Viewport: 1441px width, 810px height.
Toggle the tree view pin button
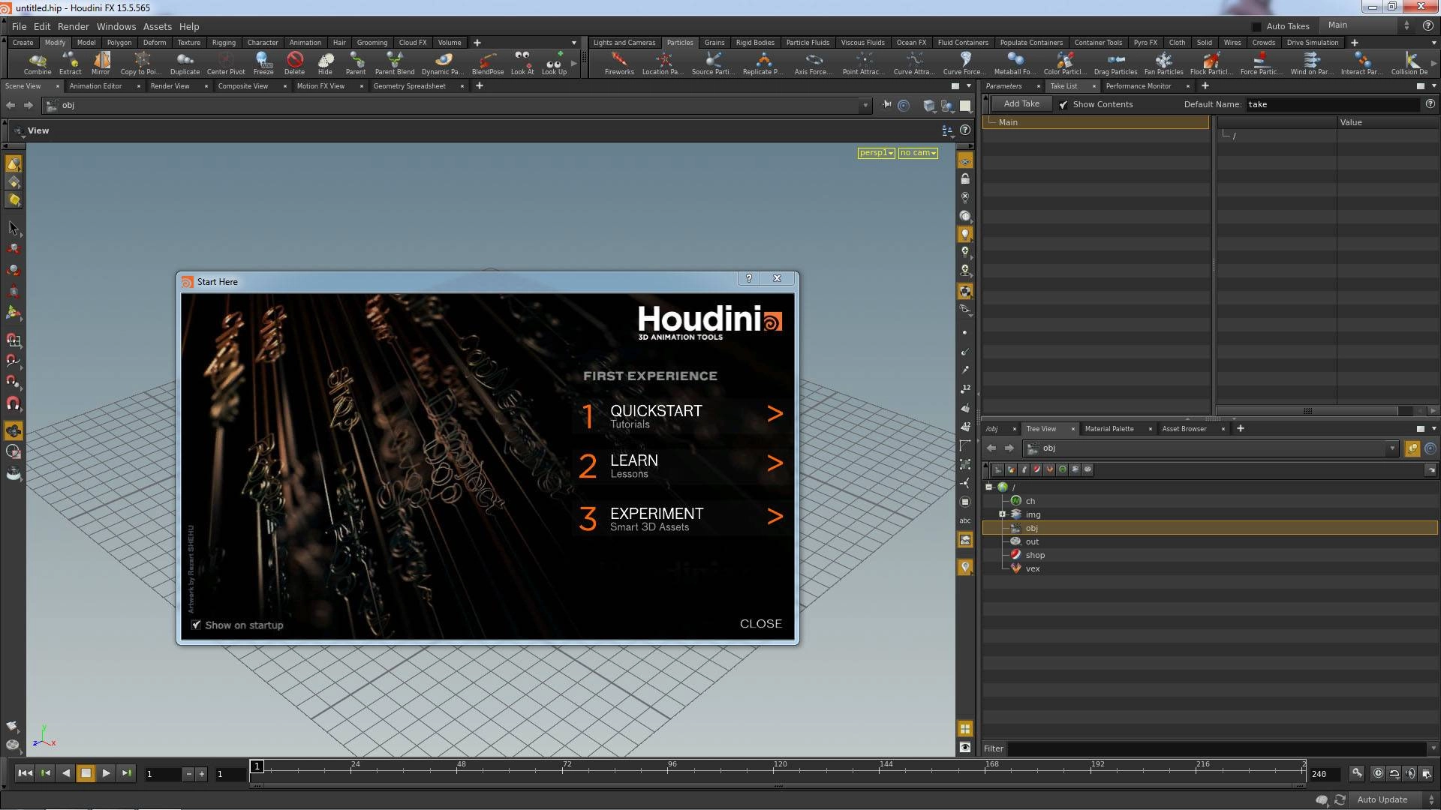click(1412, 448)
